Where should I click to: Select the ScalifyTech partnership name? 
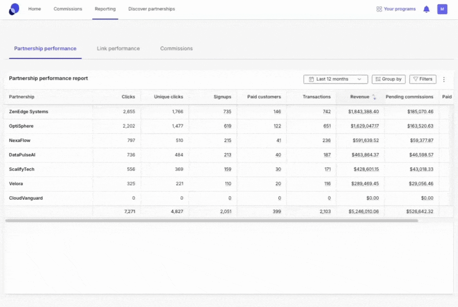point(22,169)
